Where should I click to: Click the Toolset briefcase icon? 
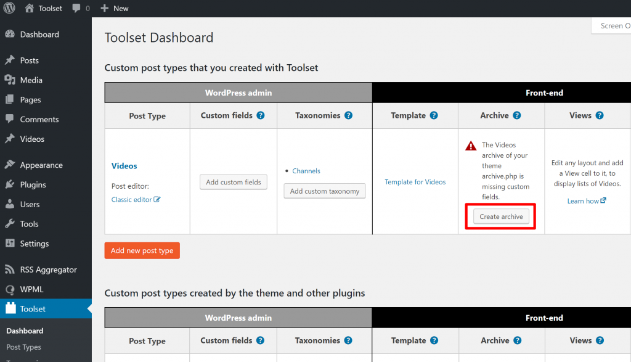(x=10, y=308)
